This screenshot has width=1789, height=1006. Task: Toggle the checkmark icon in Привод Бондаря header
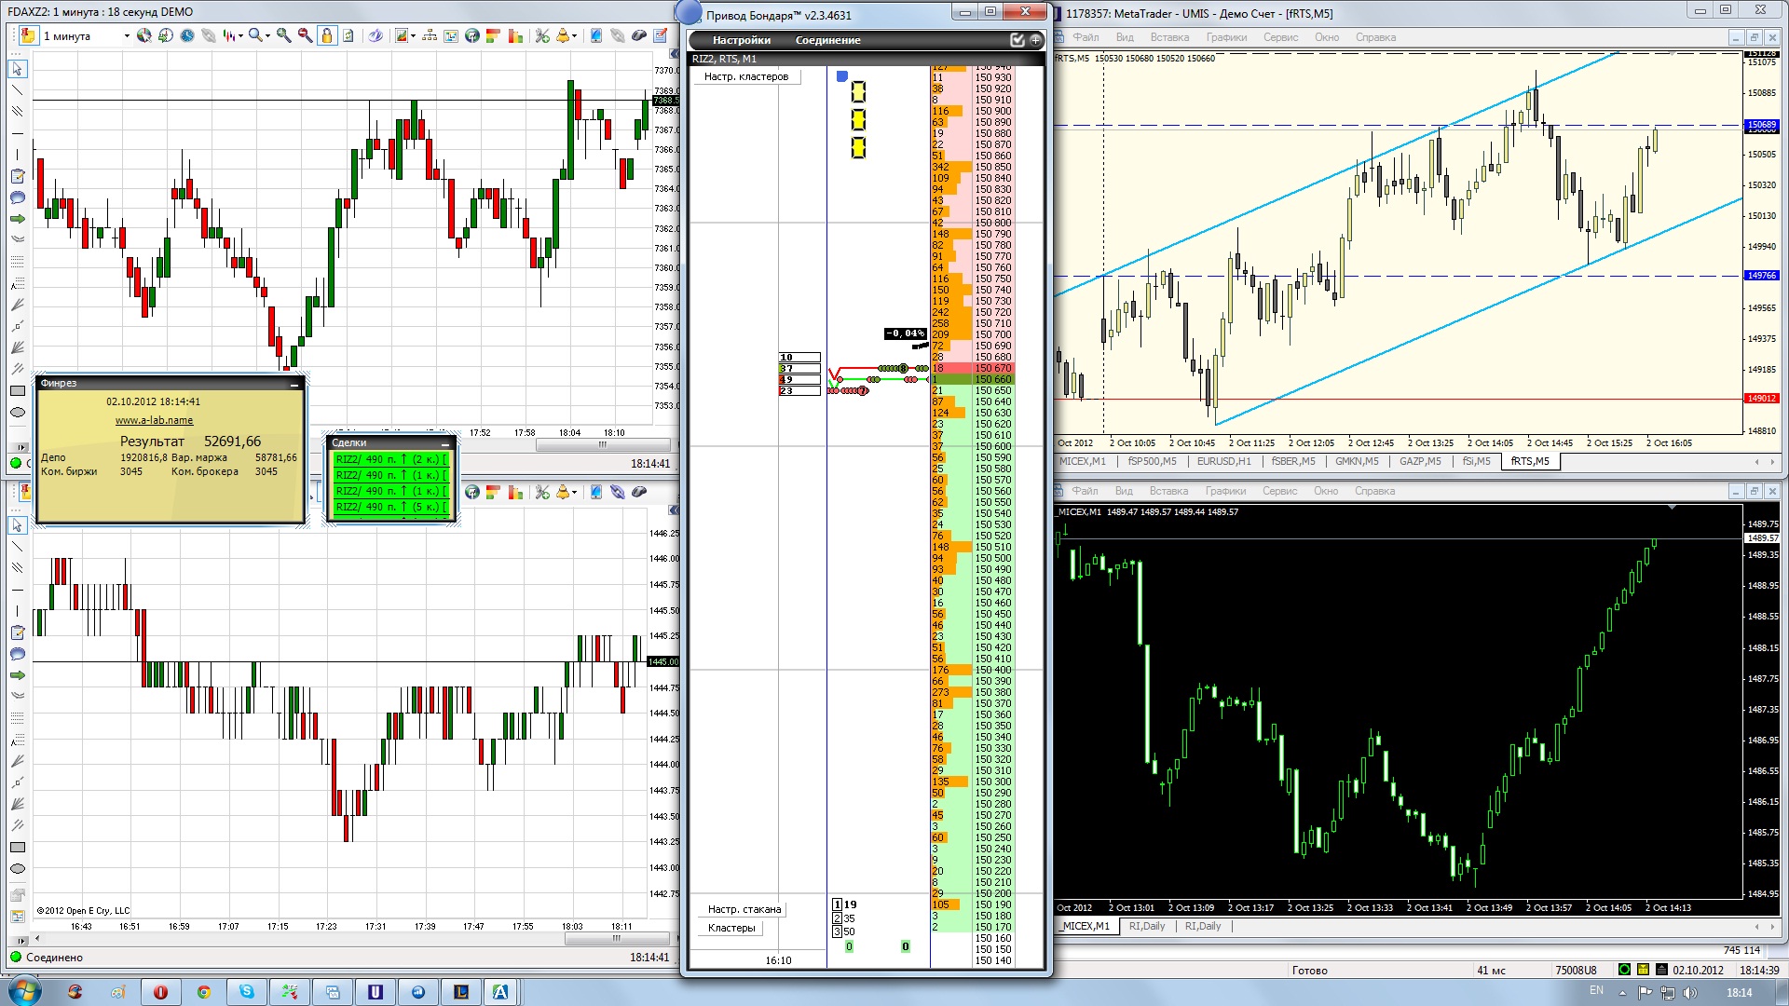pyautogui.click(x=1017, y=40)
